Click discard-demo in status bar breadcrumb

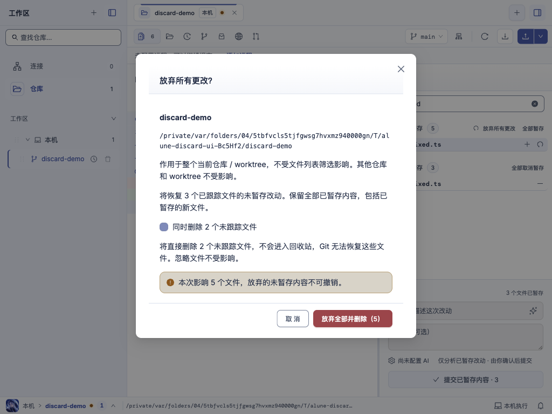(65, 405)
